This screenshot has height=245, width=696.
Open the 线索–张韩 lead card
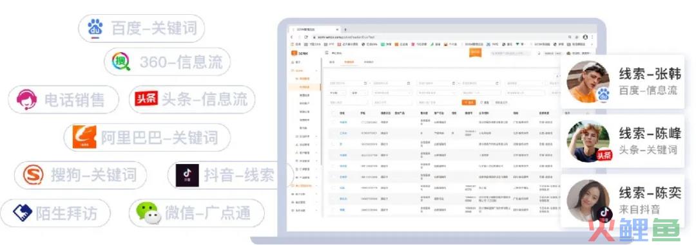click(x=622, y=82)
